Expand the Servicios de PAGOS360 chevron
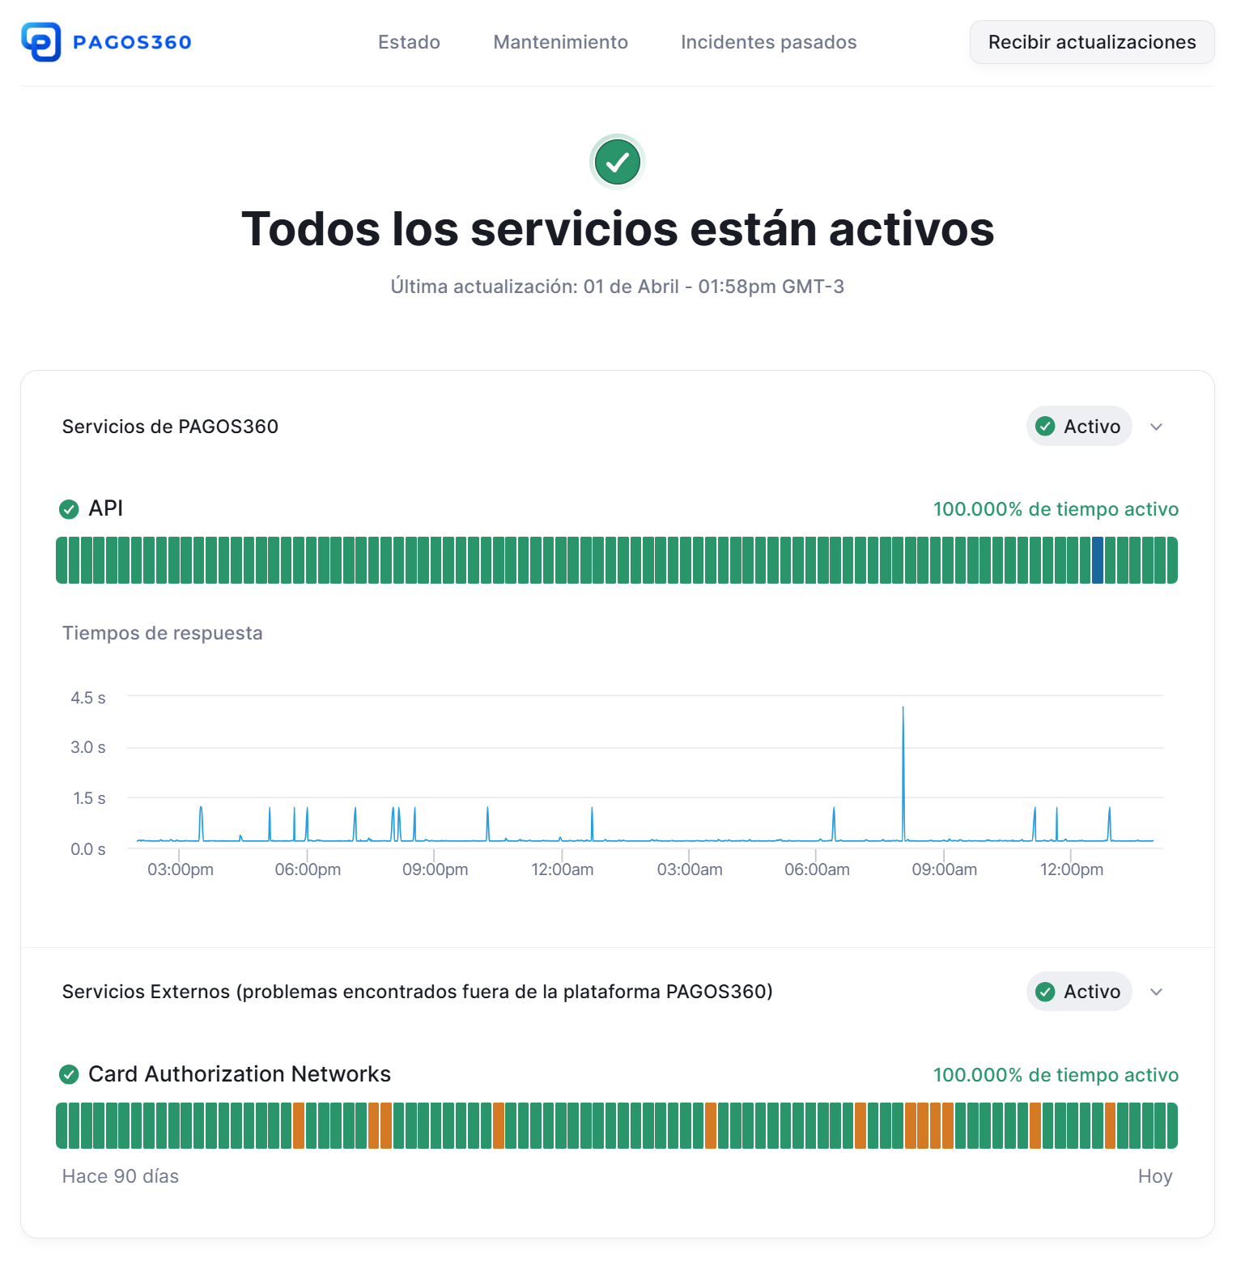The width and height of the screenshot is (1245, 1275). click(1156, 427)
